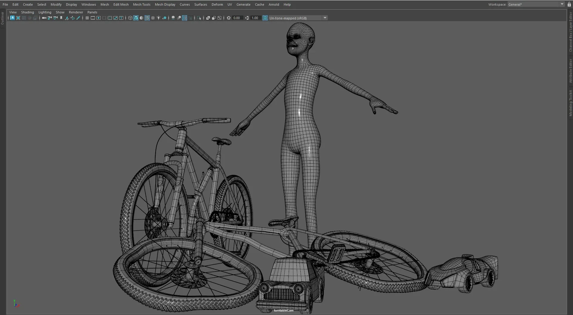Open the Edit menu
Image resolution: width=573 pixels, height=315 pixels.
[x=15, y=4]
